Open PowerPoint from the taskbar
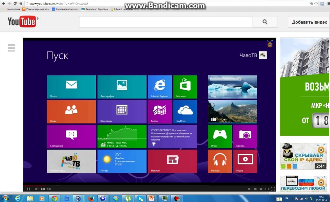This screenshot has width=330, height=202. (151, 198)
